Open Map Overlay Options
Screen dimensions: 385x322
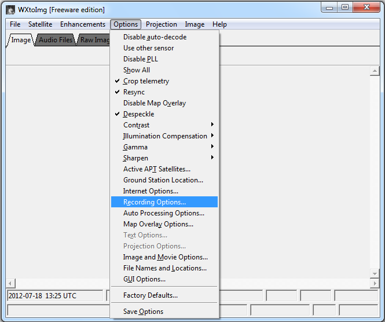click(164, 224)
